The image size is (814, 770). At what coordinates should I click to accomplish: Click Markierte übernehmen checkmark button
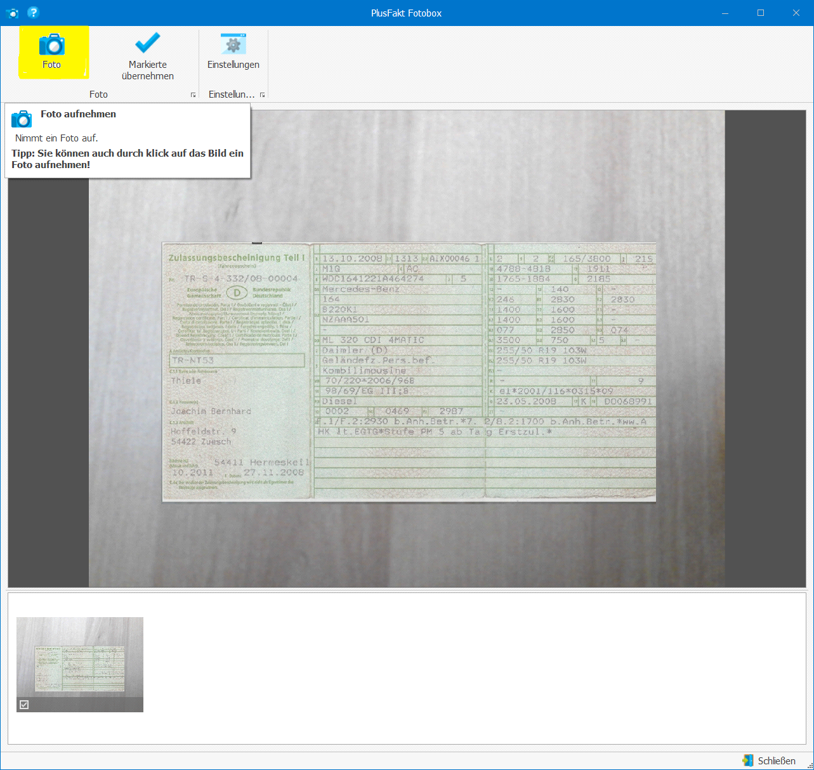[x=147, y=57]
